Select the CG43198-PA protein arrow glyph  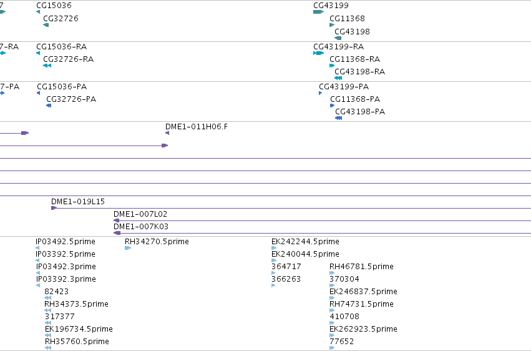(338, 118)
